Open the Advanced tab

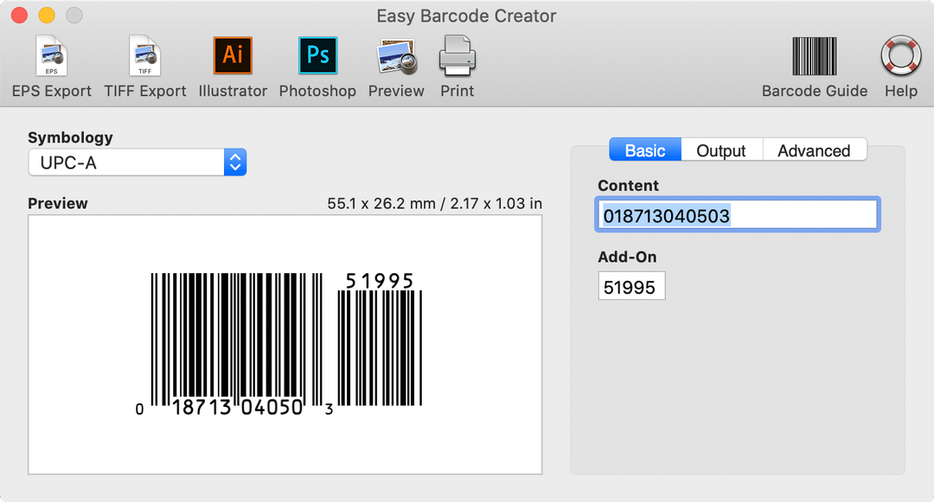(814, 149)
